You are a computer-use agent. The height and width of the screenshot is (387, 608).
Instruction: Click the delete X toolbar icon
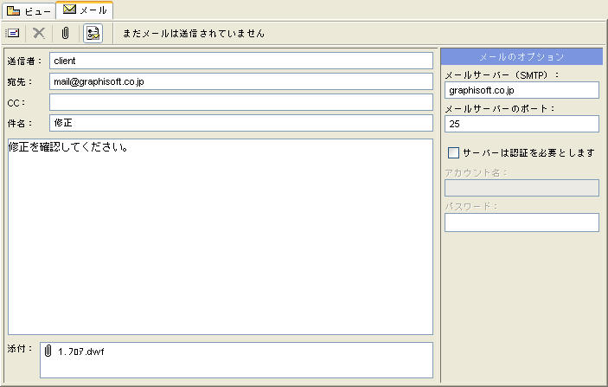[38, 33]
